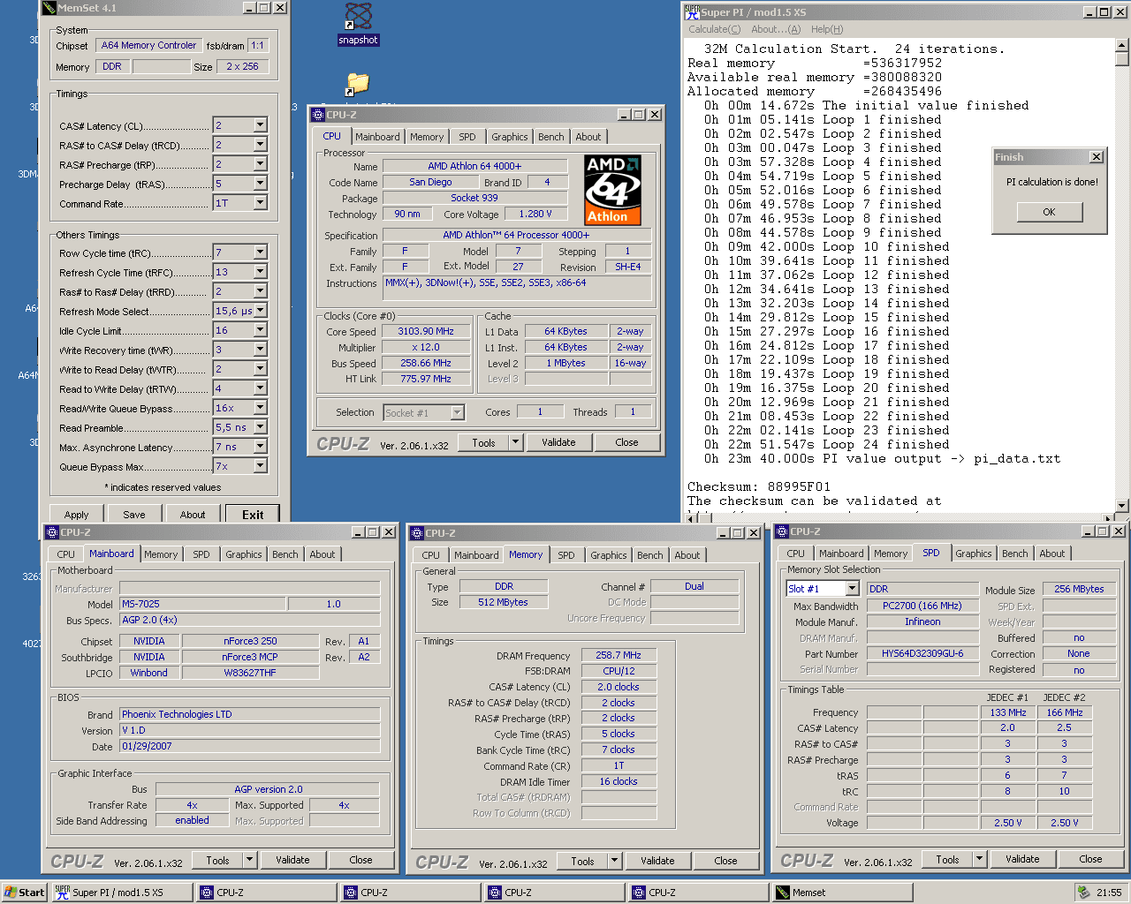Image resolution: width=1131 pixels, height=904 pixels.
Task: Click the MemSet 4.1 title bar icon
Action: (49, 8)
